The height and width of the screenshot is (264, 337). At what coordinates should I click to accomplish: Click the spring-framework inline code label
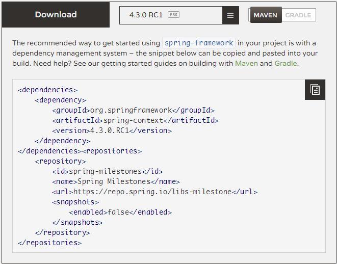199,43
